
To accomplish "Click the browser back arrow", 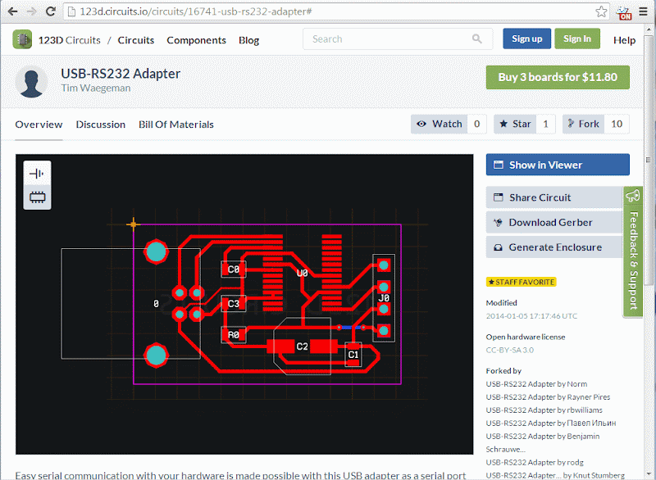I will 12,11.
